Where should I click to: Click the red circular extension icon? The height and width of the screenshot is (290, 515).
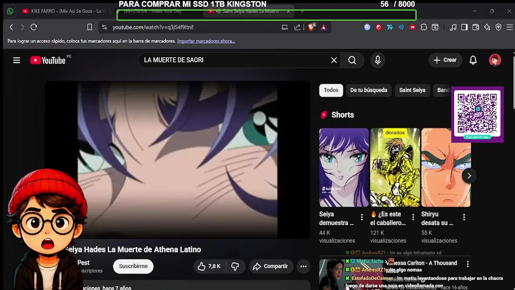(379, 27)
